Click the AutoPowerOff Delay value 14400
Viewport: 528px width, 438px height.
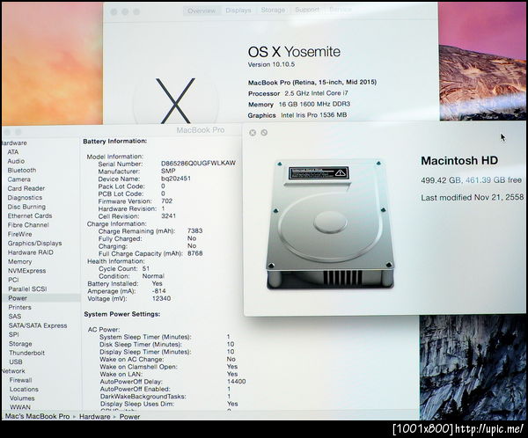(237, 382)
